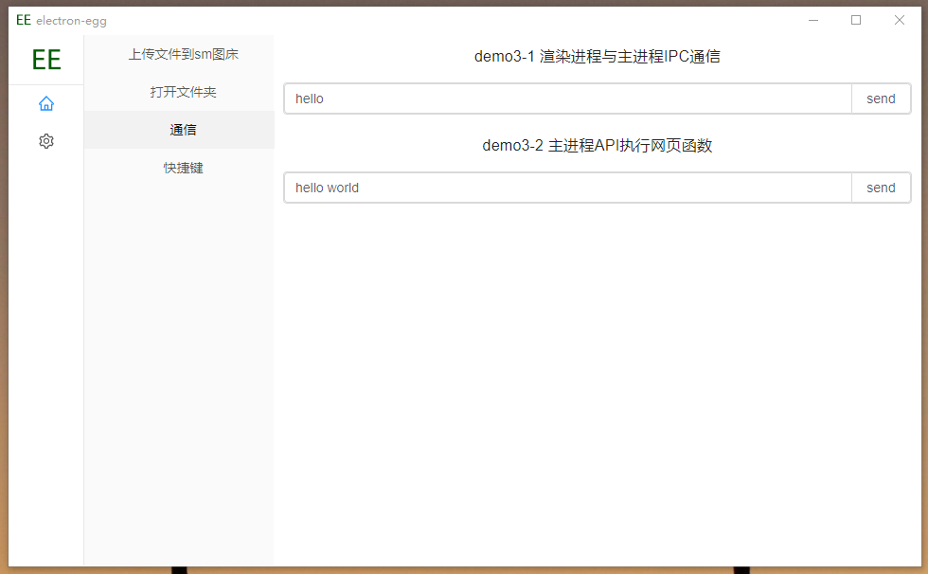Go to the 快捷键 menu item
Screen dimensions: 928x574
pos(183,168)
